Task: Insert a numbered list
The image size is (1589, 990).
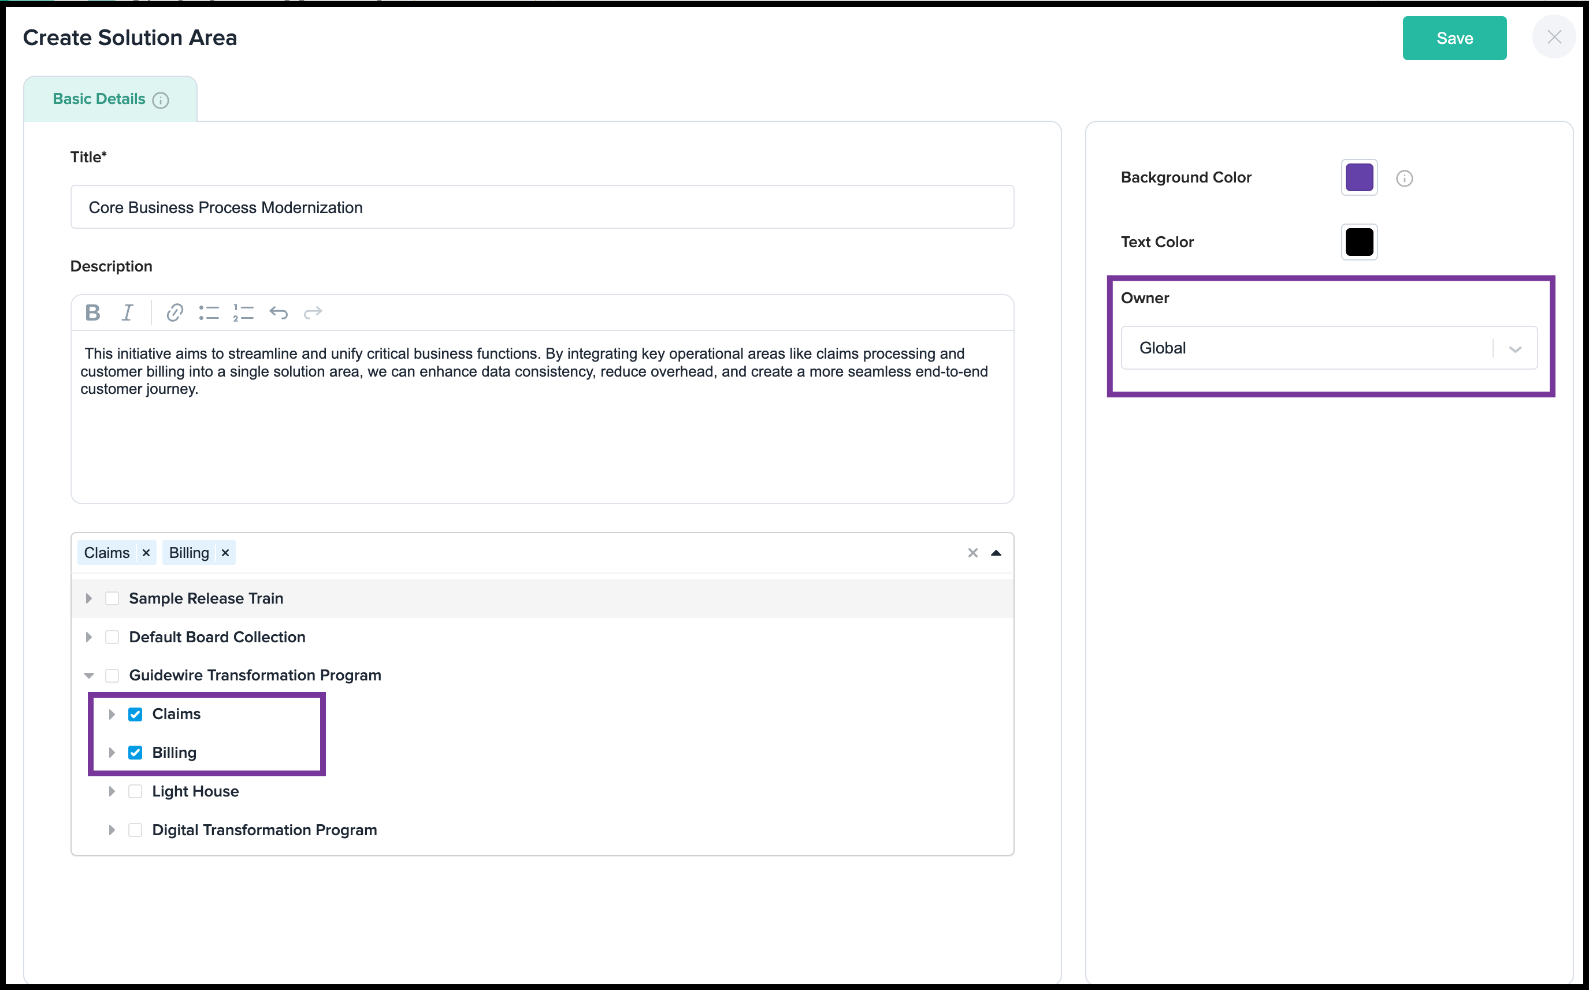Action: [243, 312]
